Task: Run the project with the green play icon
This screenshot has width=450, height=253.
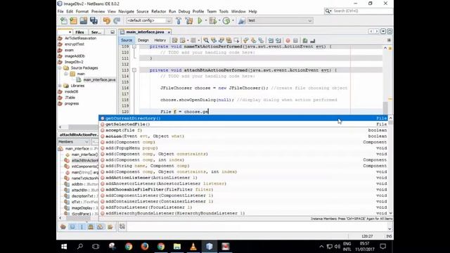Action: click(200, 20)
